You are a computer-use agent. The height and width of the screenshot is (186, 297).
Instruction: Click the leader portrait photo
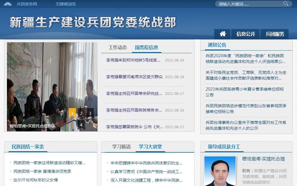pos(220,171)
